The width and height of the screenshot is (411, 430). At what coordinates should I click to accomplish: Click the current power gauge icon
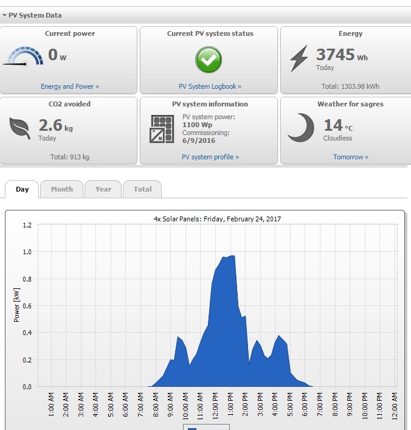[23, 57]
